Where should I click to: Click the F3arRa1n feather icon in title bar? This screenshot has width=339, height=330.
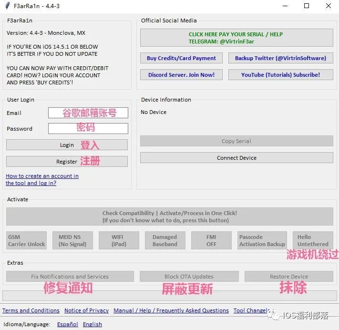pos(8,6)
